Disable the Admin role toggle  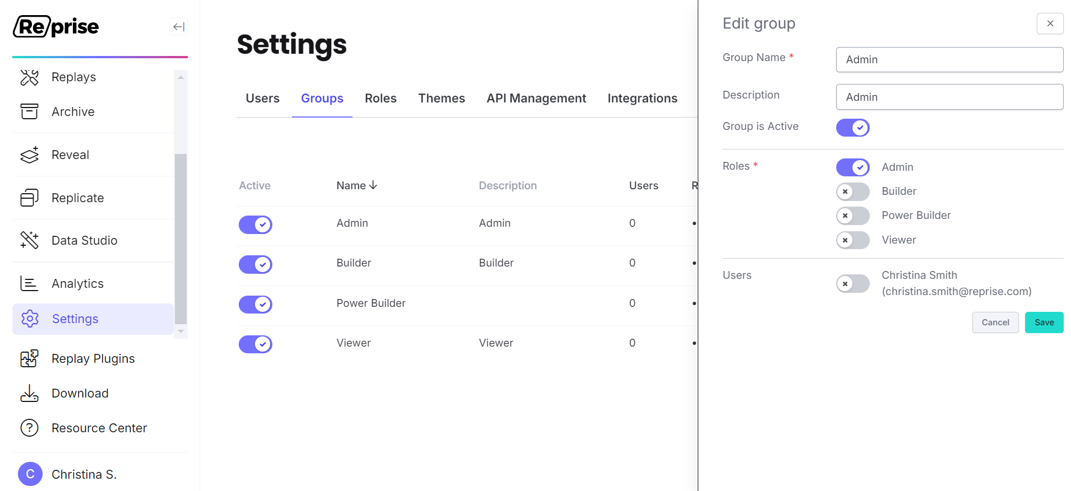coord(852,167)
